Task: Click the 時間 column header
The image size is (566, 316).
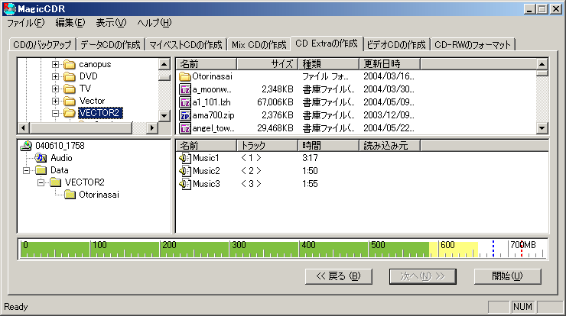Action: point(328,146)
